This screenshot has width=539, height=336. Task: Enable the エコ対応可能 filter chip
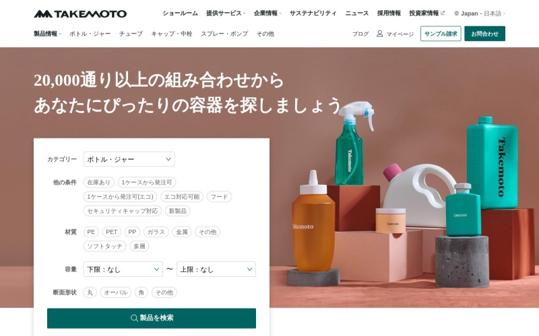point(182,197)
